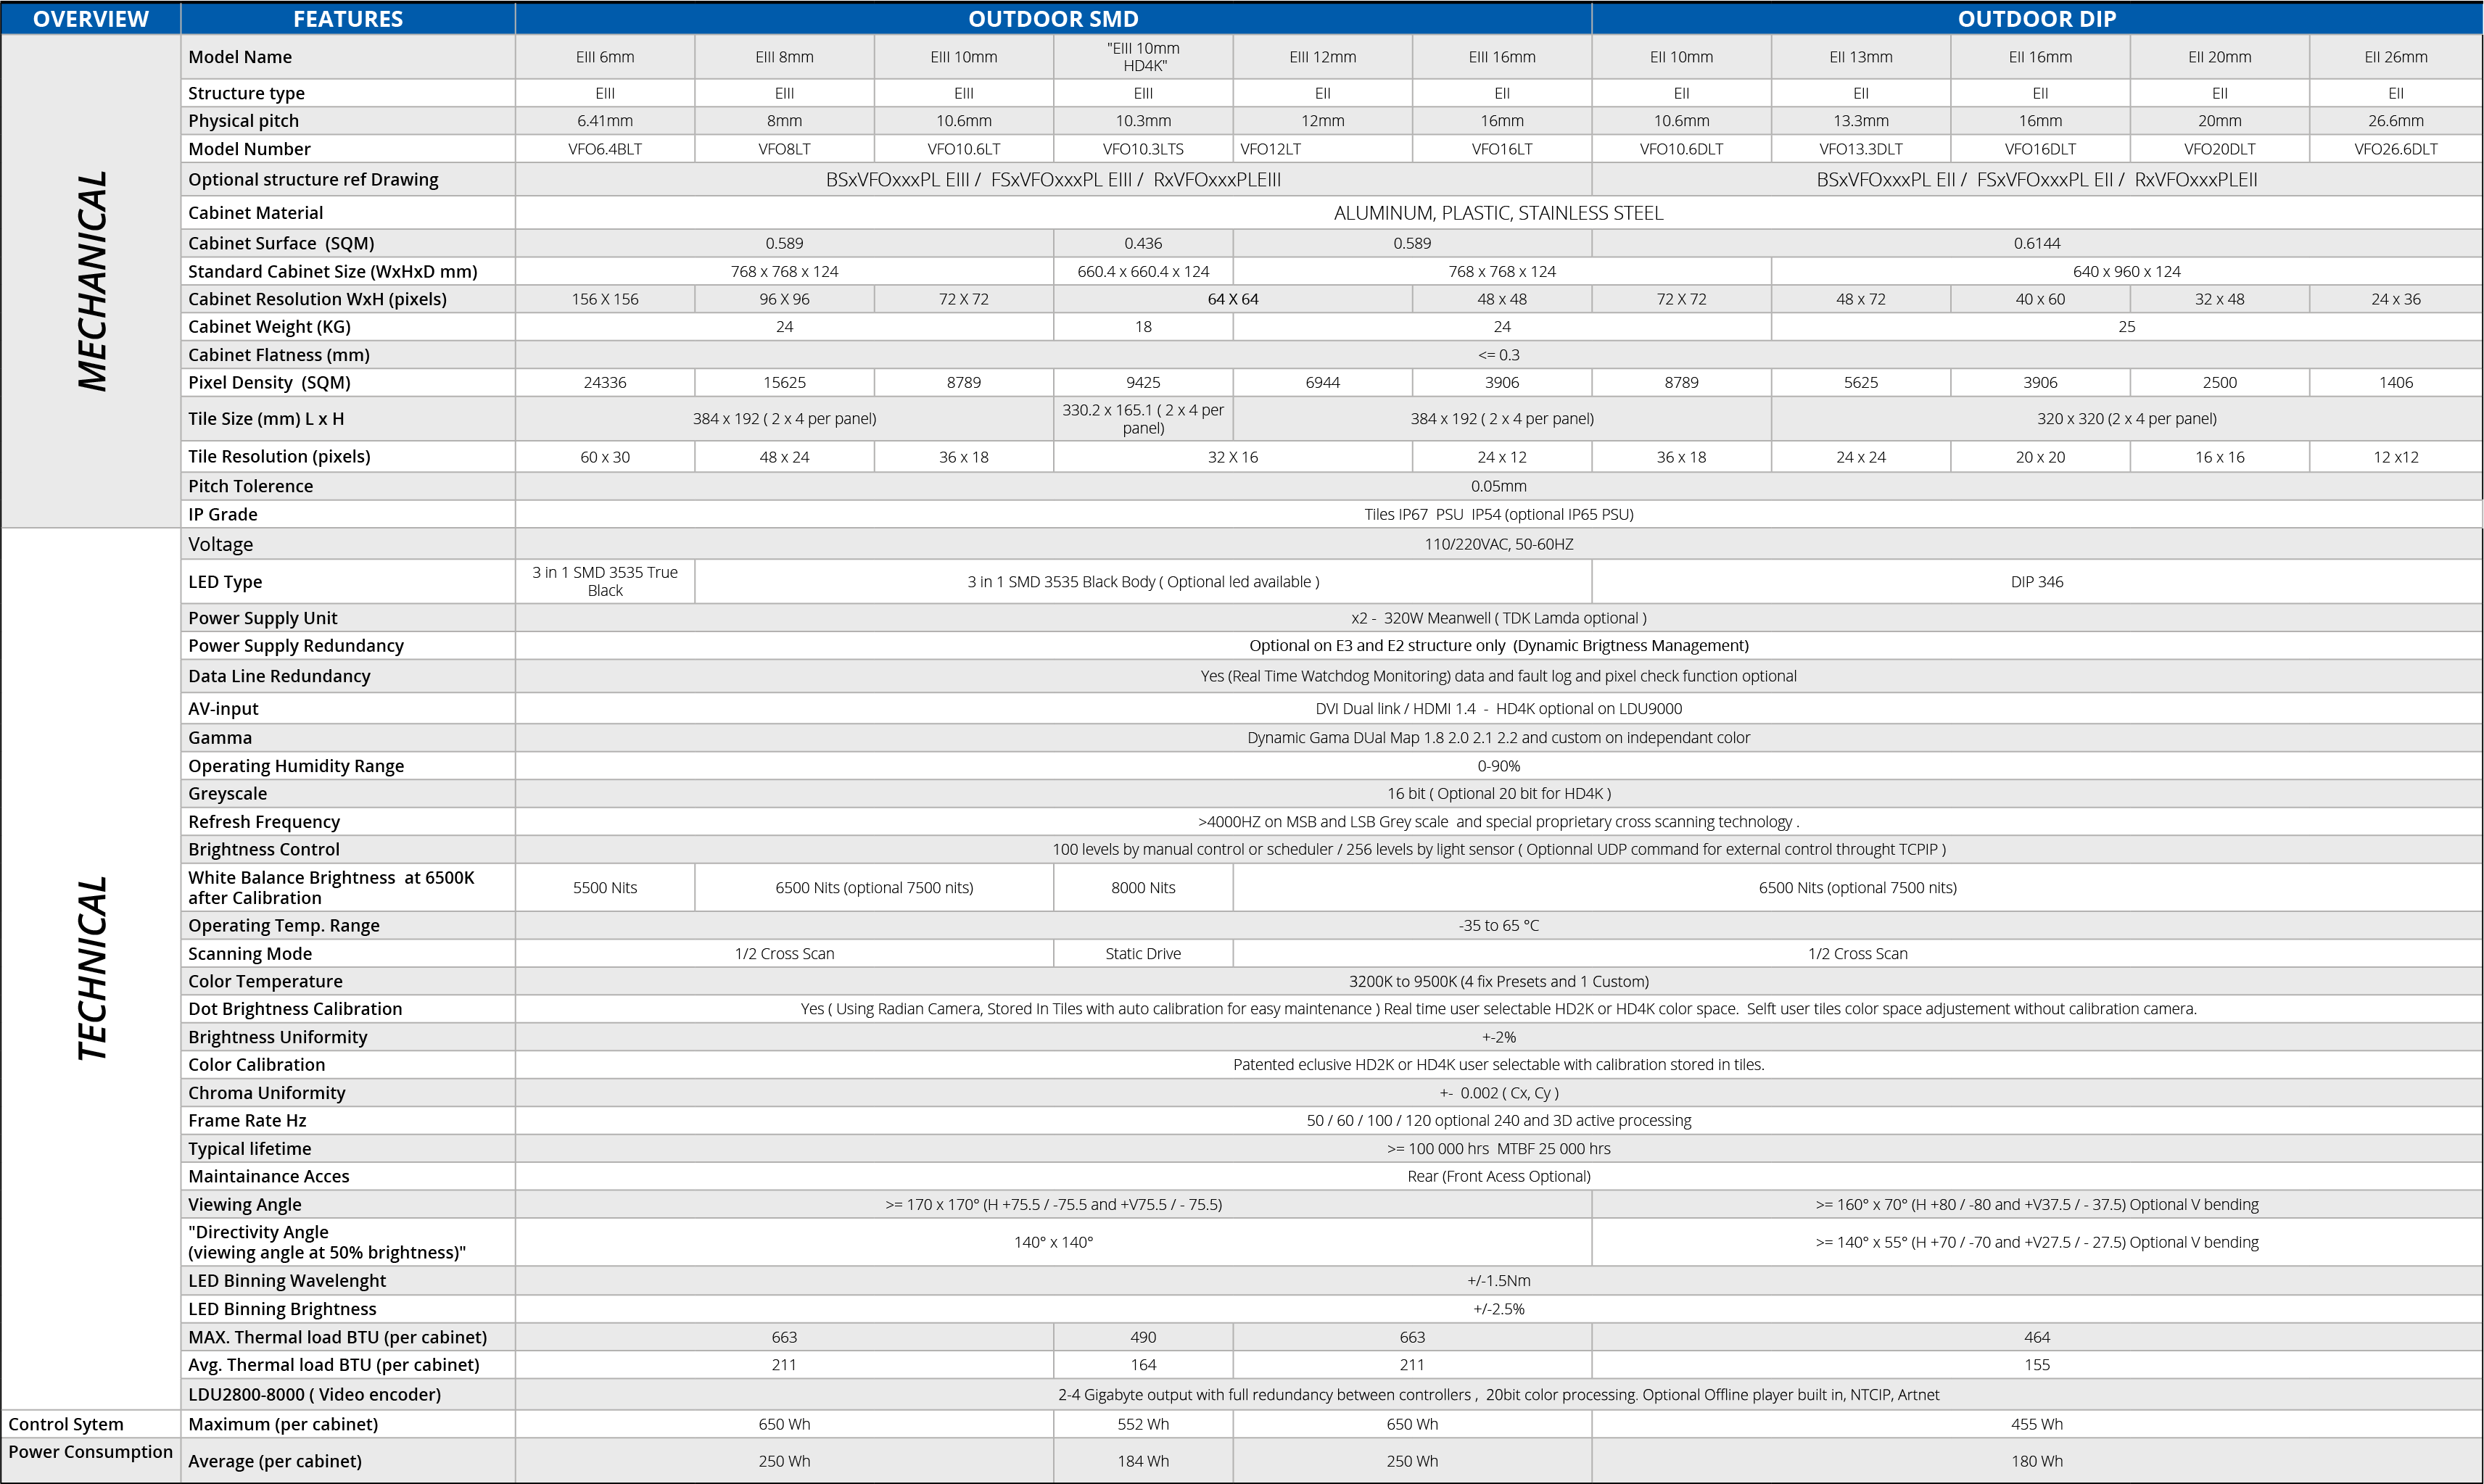The image size is (2484, 1484).
Task: Click the 660.4 x 660.4 x 124 cabinet size
Action: pos(1144,271)
